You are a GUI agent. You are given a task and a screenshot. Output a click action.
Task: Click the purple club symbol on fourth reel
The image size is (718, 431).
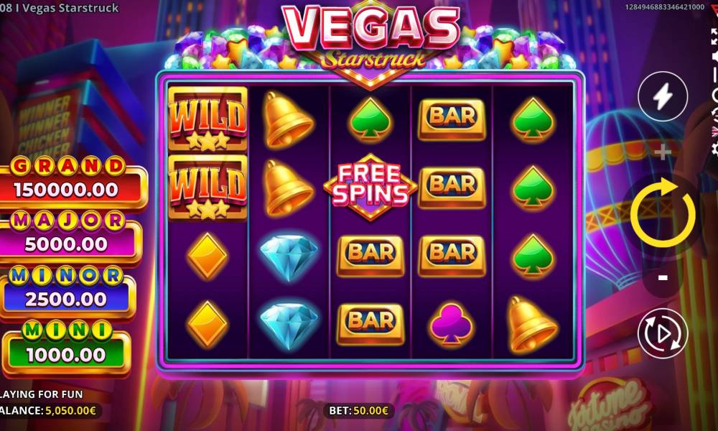[451, 323]
